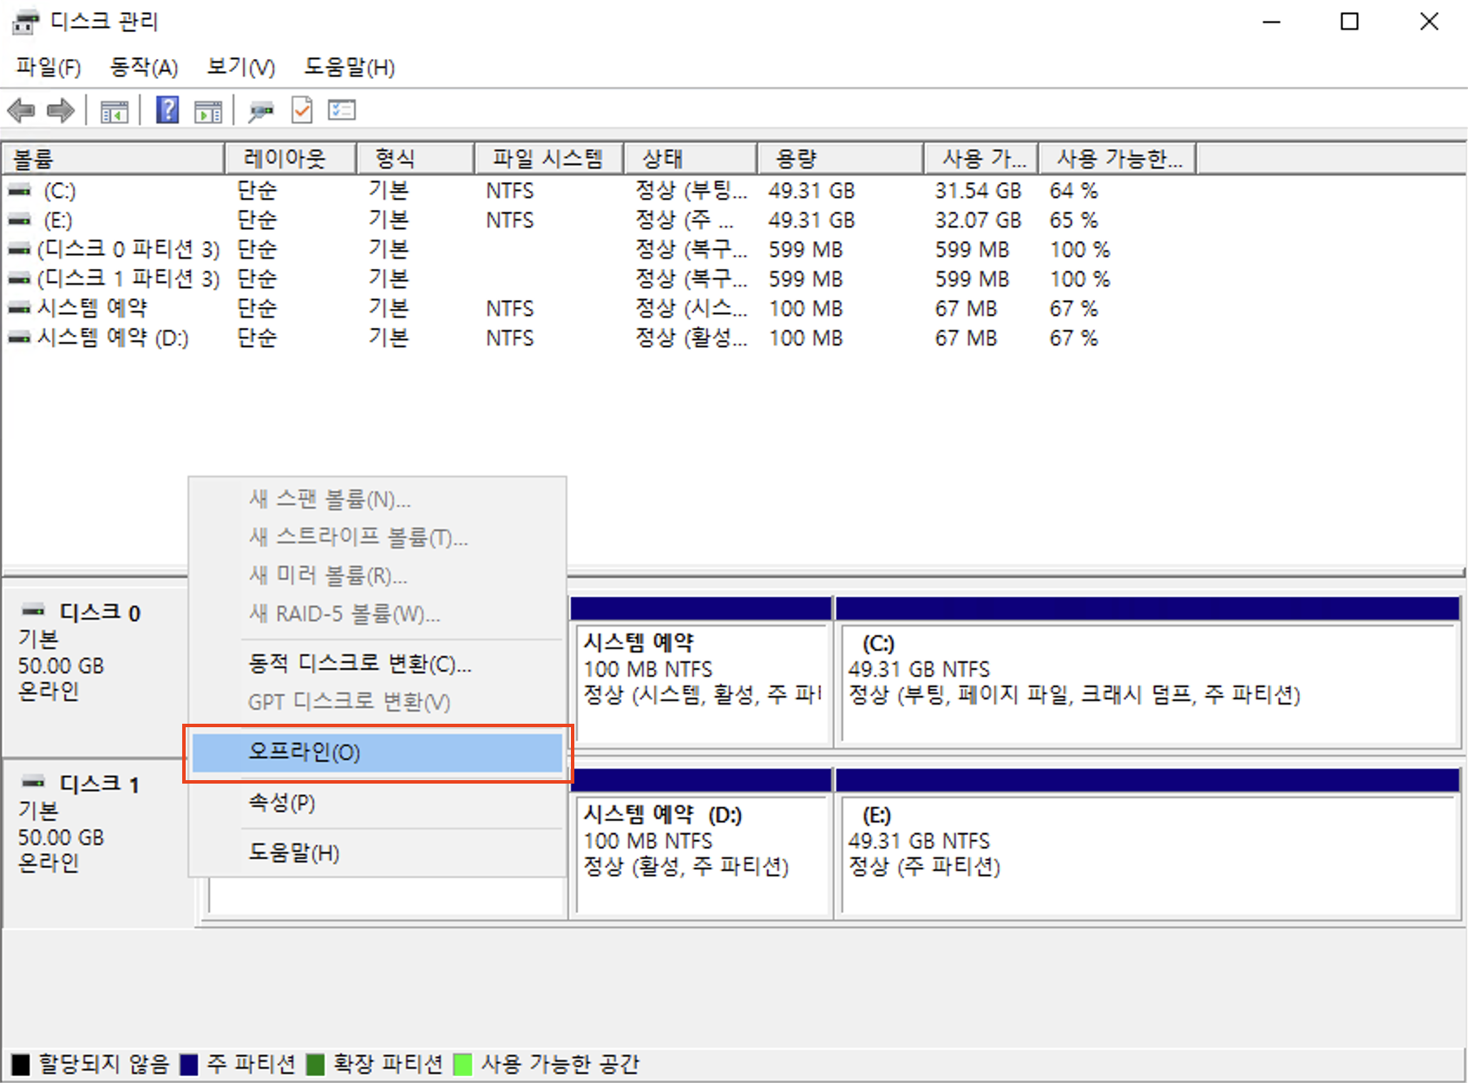1468x1083 pixels.
Task: Click the 32.07 GB free space cell
Action: pyautogui.click(x=978, y=220)
